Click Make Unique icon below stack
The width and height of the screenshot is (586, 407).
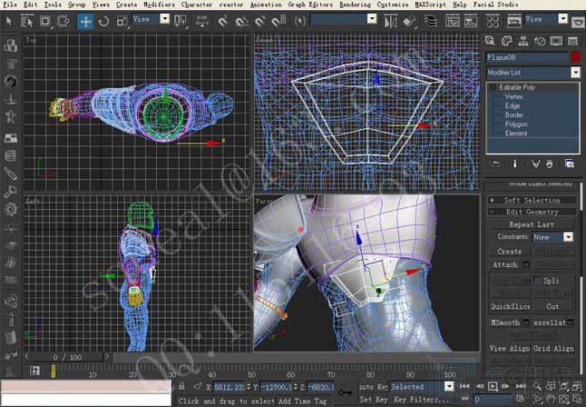coord(535,164)
